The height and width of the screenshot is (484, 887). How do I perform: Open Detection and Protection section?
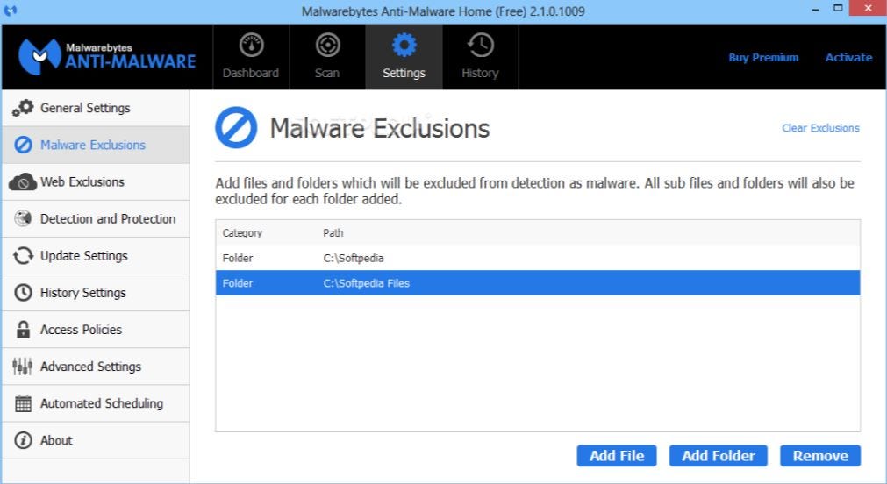[x=96, y=219]
